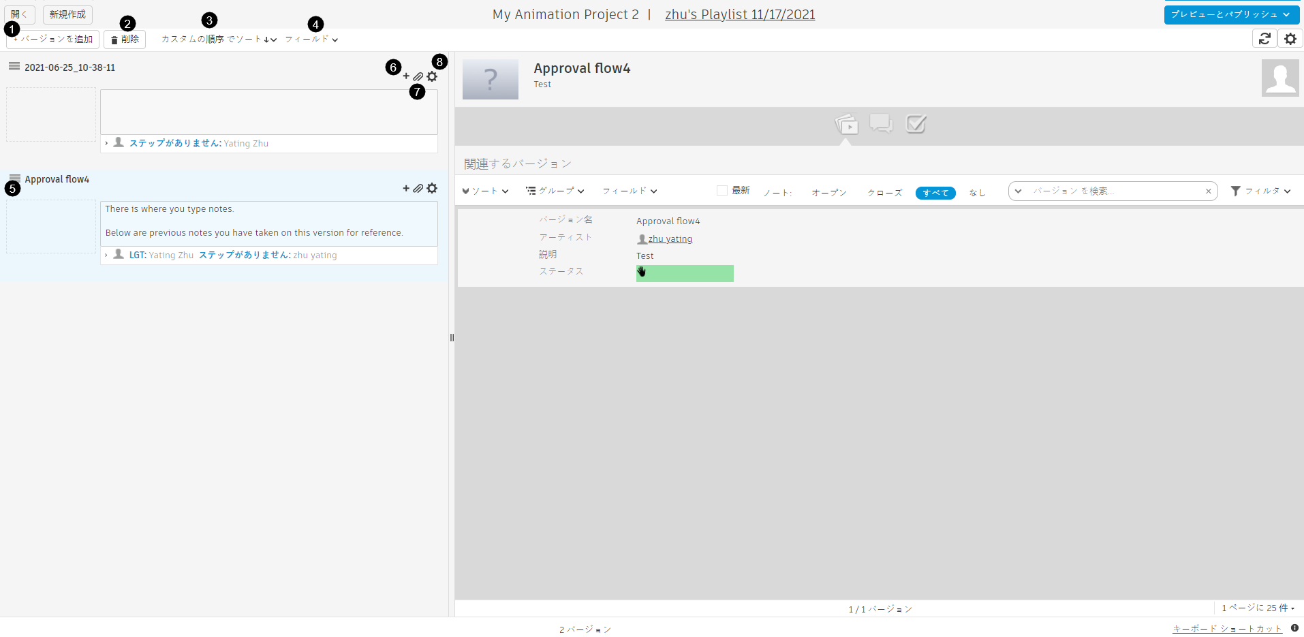Select the 2021-06-25_10-38-11 version title
The width and height of the screenshot is (1304, 637).
pos(69,67)
